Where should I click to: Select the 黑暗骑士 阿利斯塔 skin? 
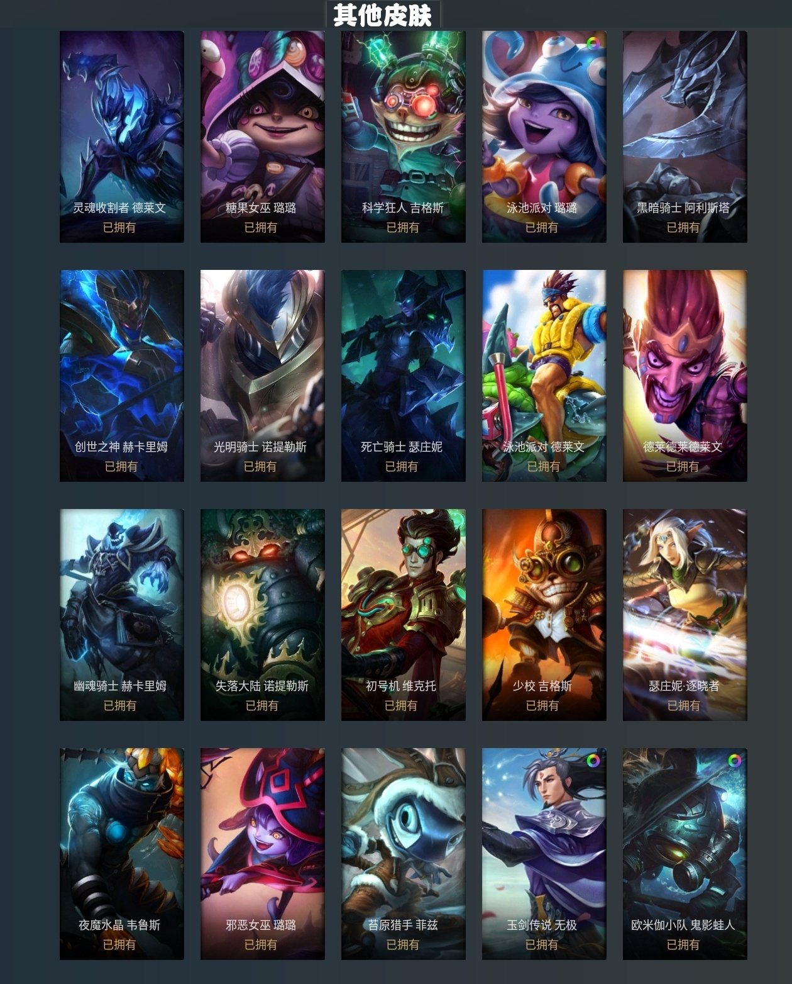[685, 137]
